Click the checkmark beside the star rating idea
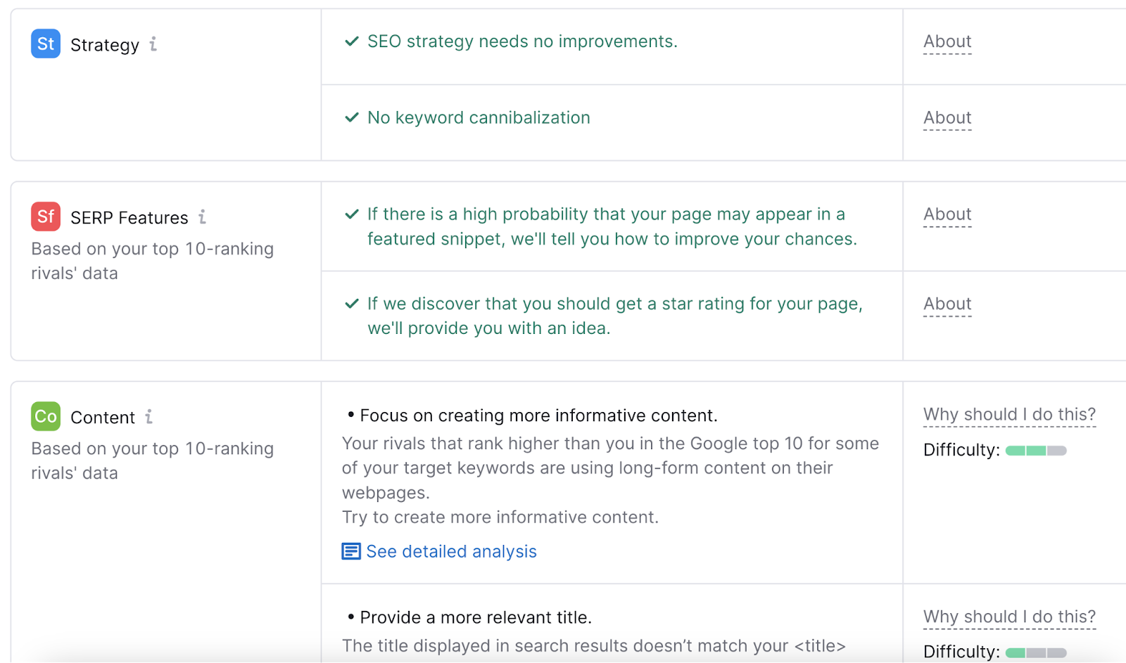The width and height of the screenshot is (1126, 663). (352, 304)
